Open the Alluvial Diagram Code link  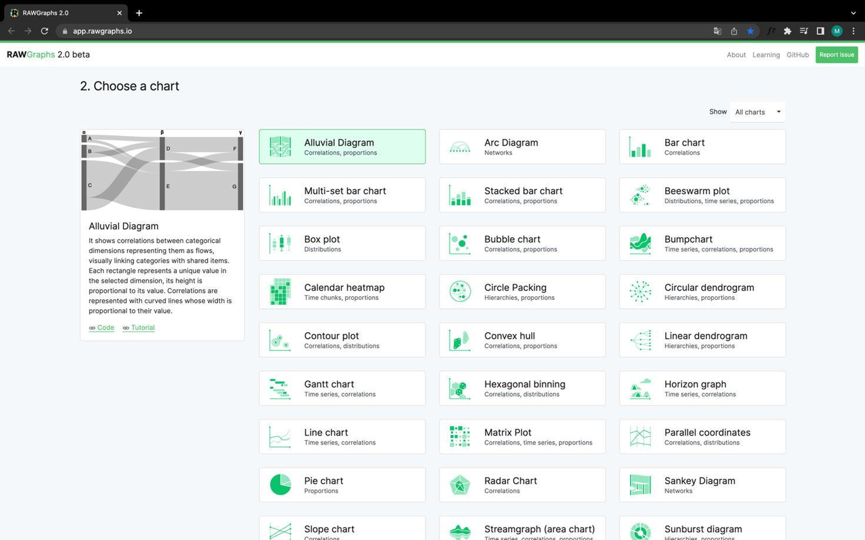(x=102, y=328)
